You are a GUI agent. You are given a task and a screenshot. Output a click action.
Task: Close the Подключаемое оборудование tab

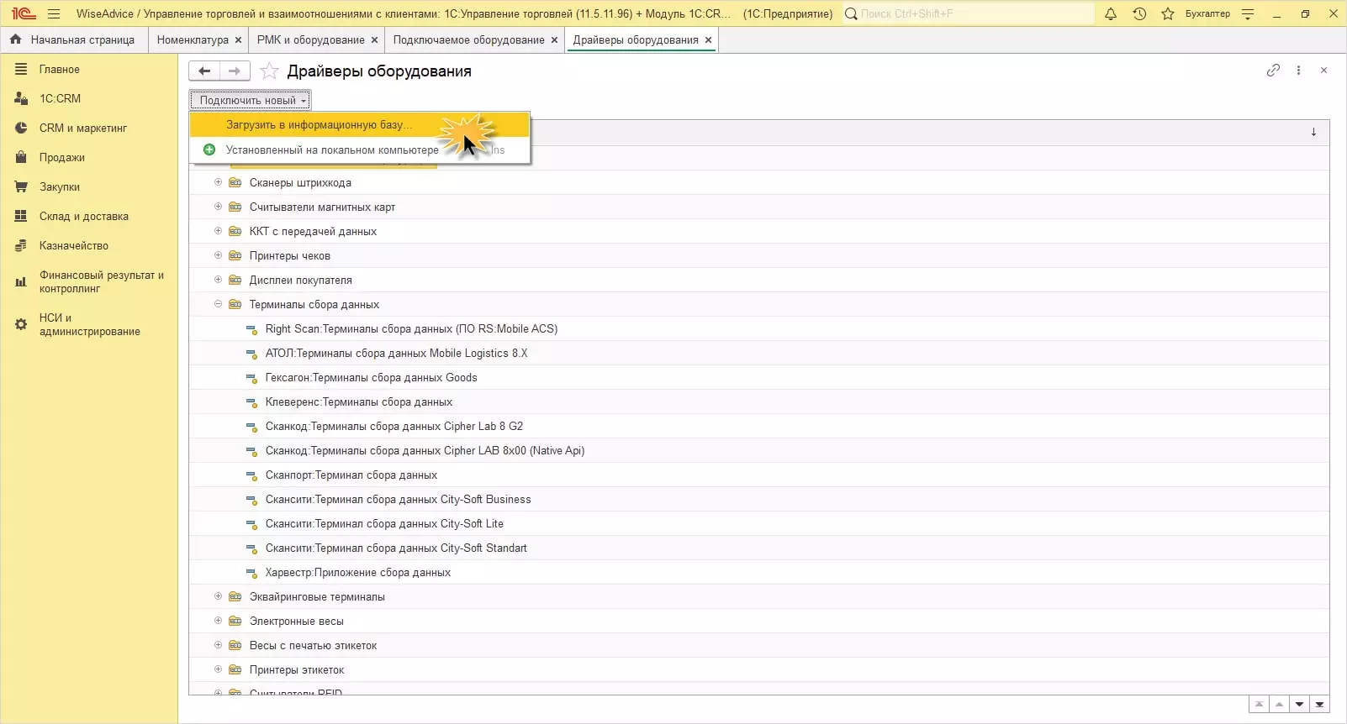[x=554, y=39]
